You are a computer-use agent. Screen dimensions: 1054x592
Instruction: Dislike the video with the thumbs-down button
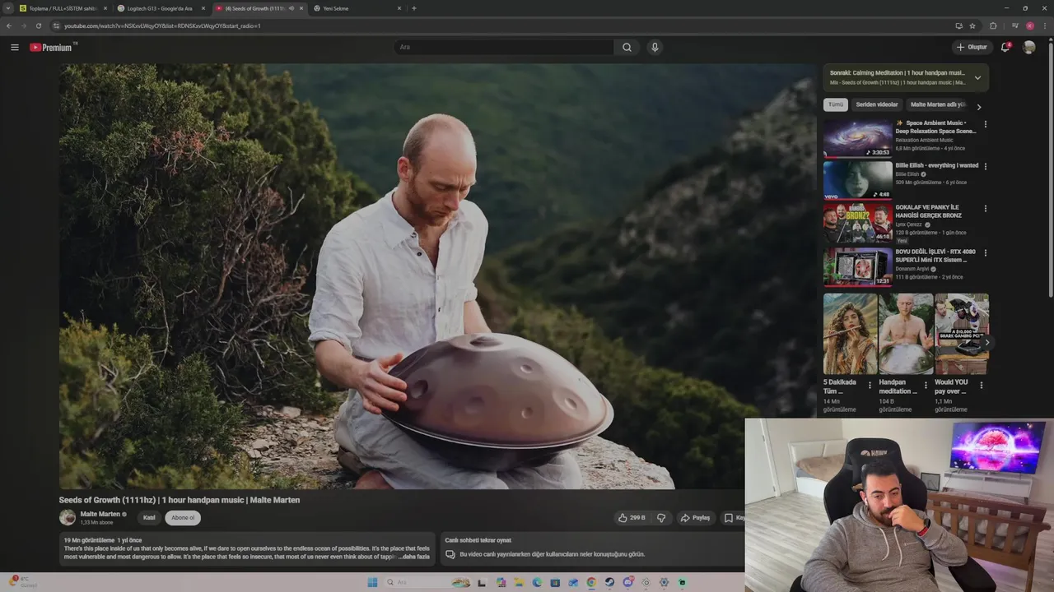(x=661, y=518)
